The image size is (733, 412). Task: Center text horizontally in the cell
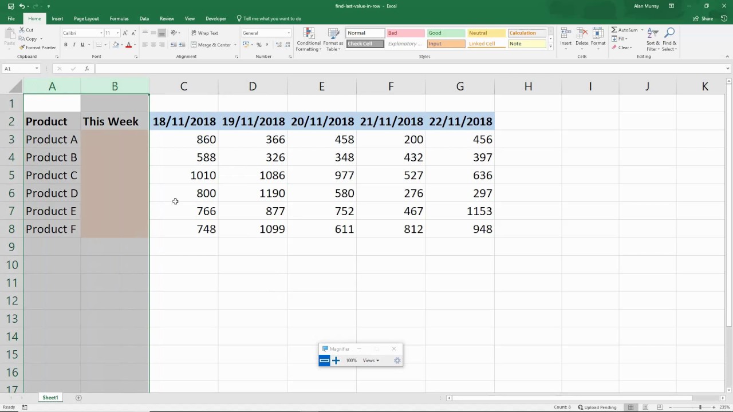[x=153, y=45]
